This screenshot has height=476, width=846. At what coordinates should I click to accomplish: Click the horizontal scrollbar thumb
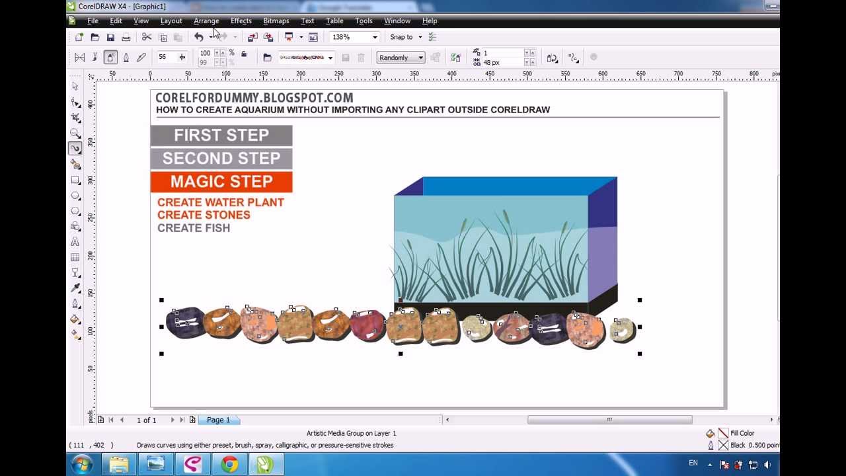[x=609, y=420]
